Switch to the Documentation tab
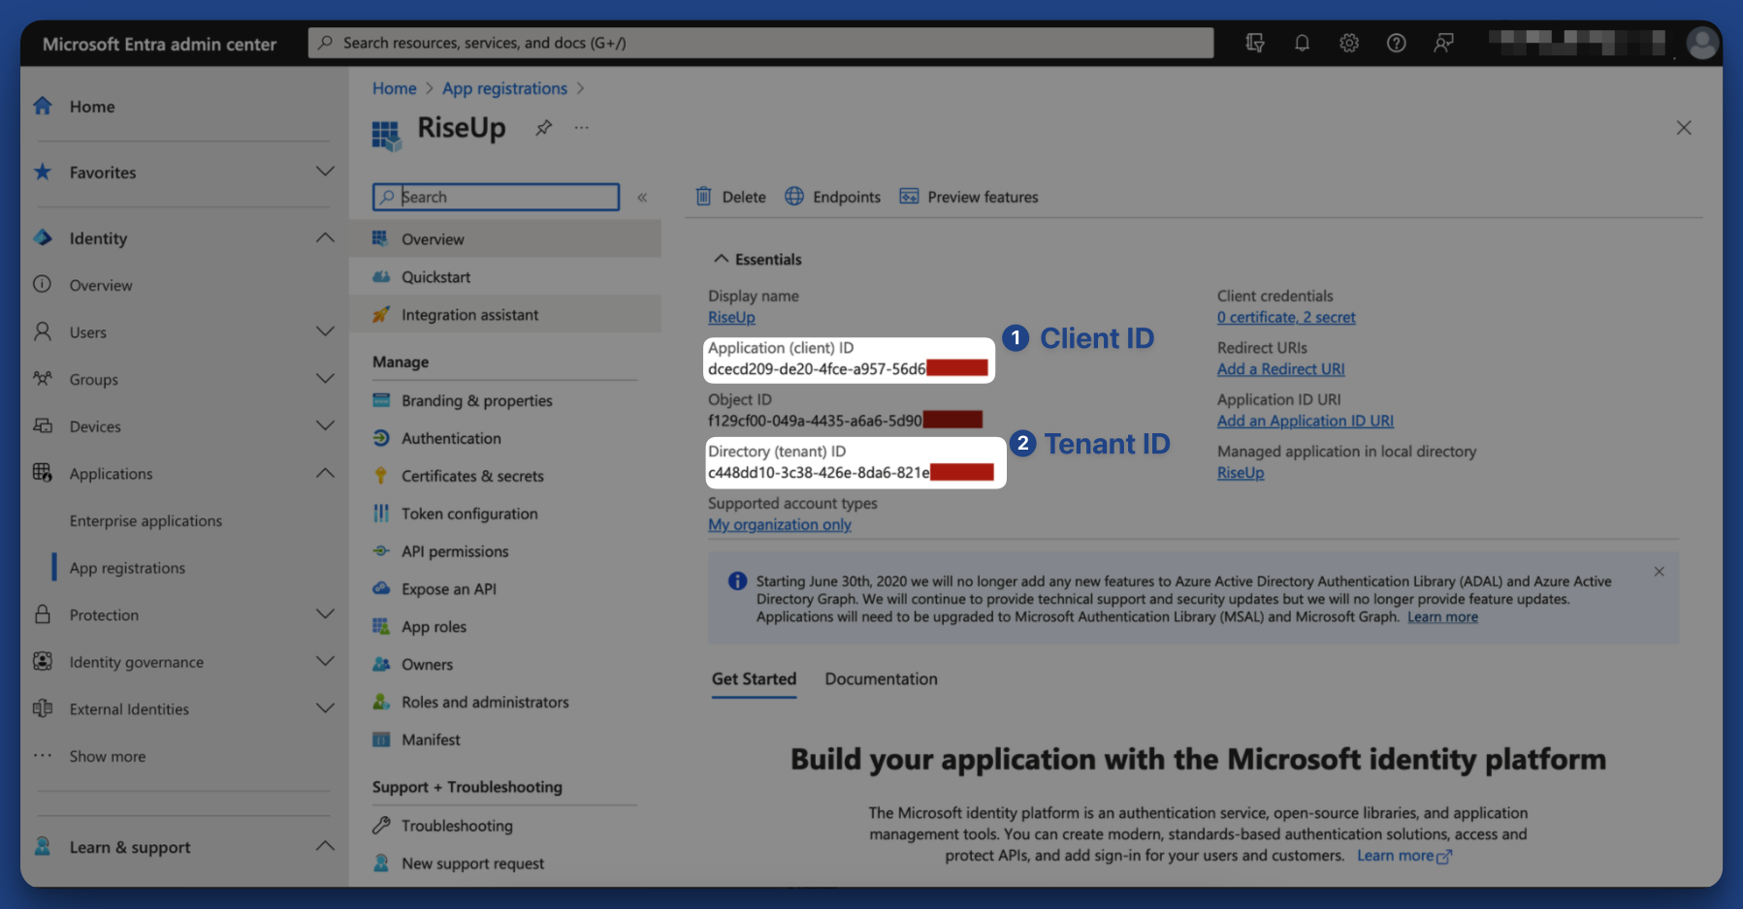The height and width of the screenshot is (909, 1743). pos(881,678)
